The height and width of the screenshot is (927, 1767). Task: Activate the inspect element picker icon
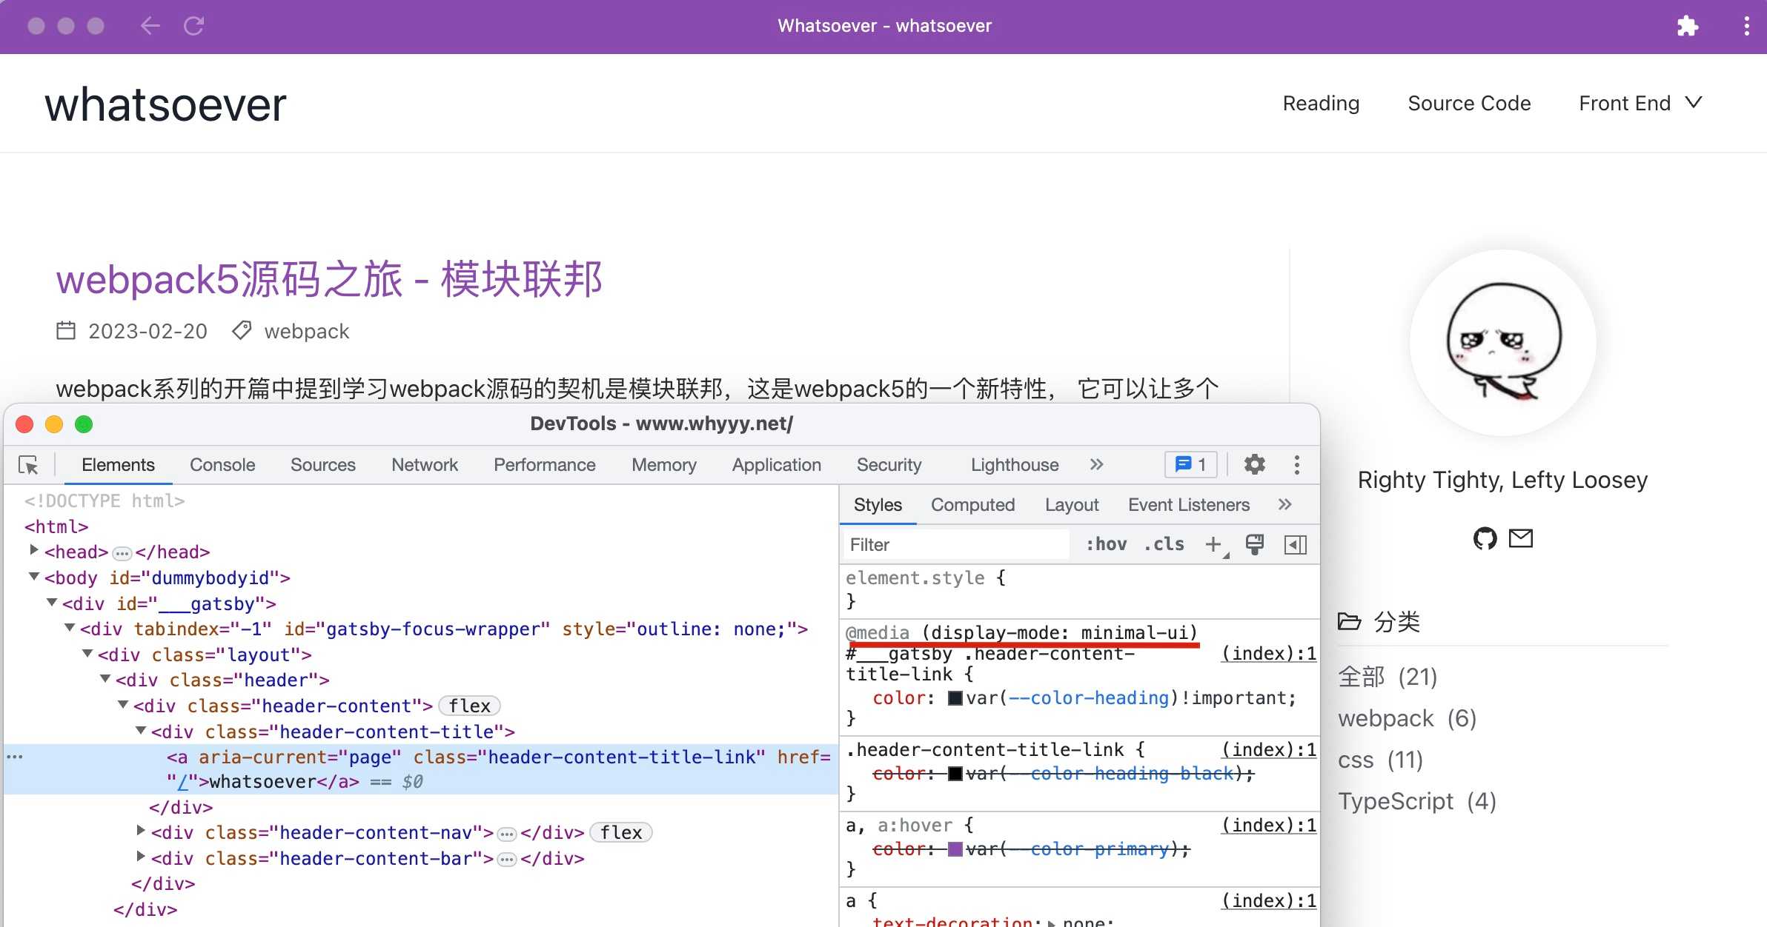point(29,465)
